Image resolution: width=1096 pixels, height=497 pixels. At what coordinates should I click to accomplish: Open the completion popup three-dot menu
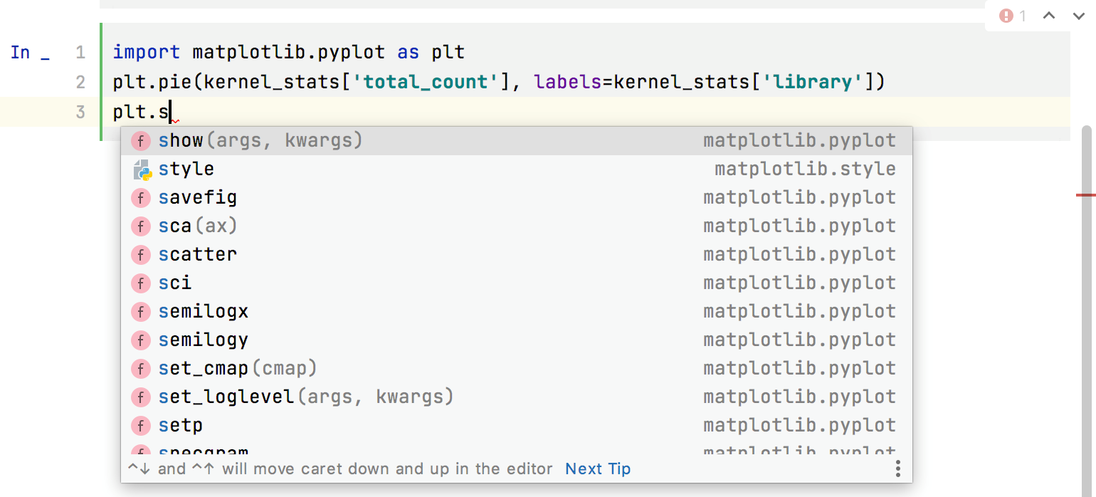click(x=897, y=469)
